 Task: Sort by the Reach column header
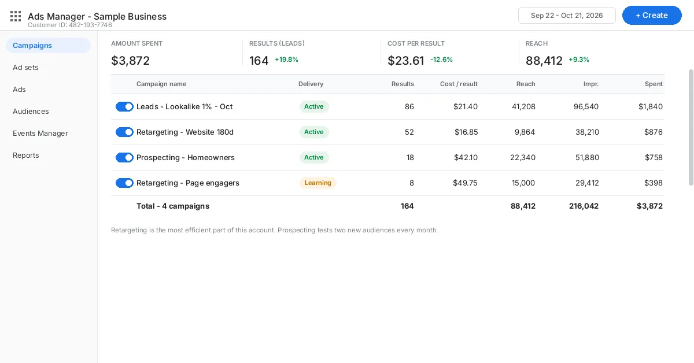[x=526, y=84]
